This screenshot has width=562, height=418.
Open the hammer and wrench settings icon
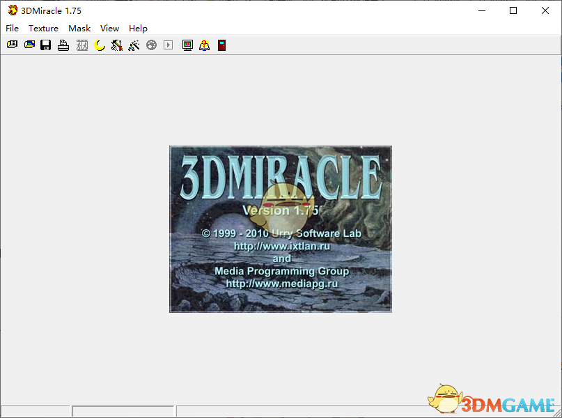(x=117, y=45)
